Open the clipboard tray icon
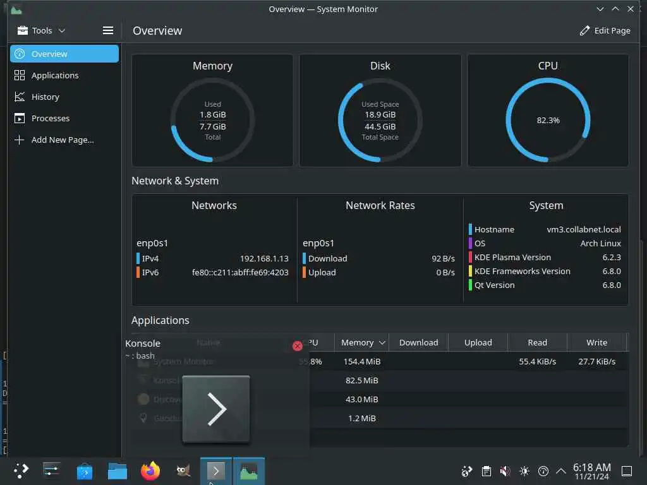 click(486, 471)
